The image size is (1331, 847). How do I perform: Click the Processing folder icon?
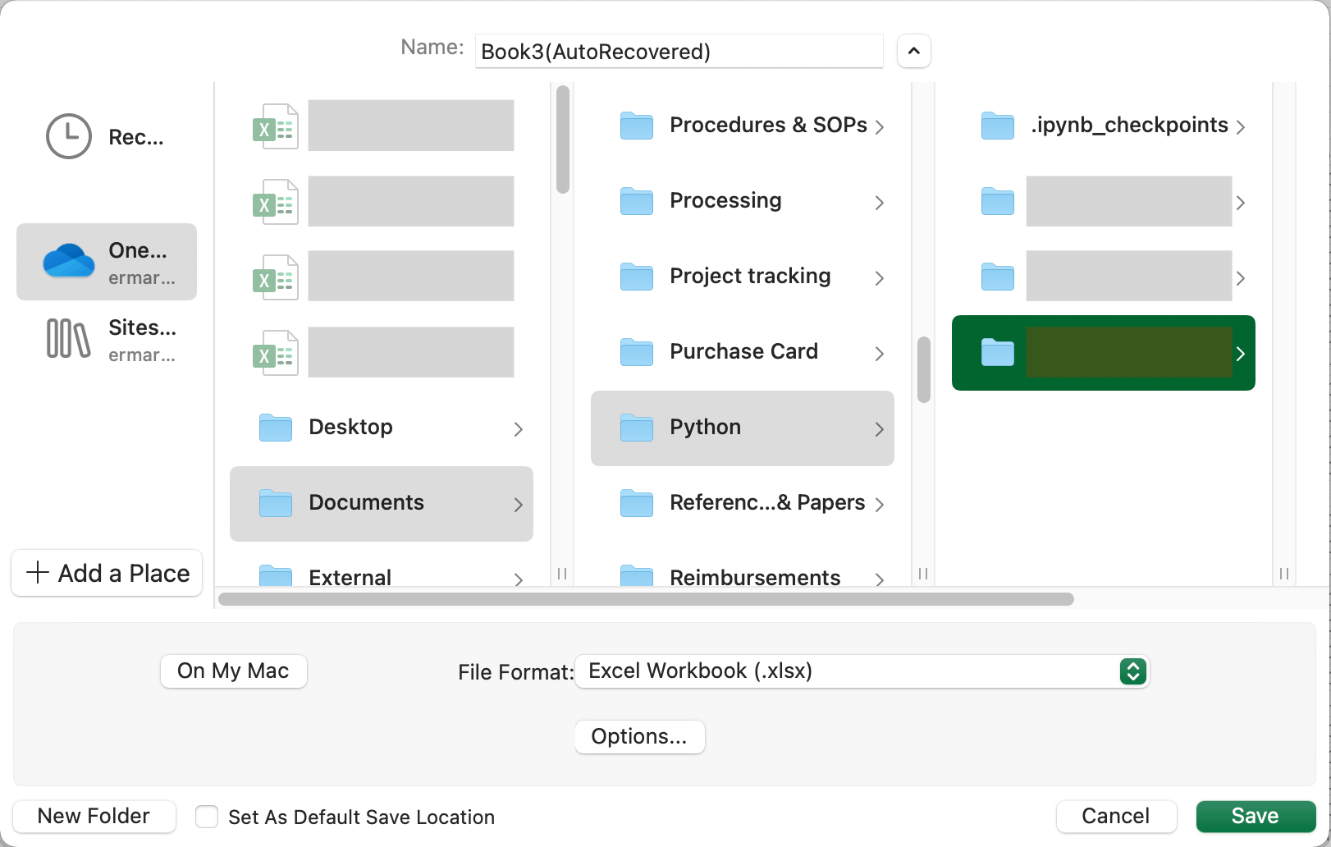click(637, 201)
